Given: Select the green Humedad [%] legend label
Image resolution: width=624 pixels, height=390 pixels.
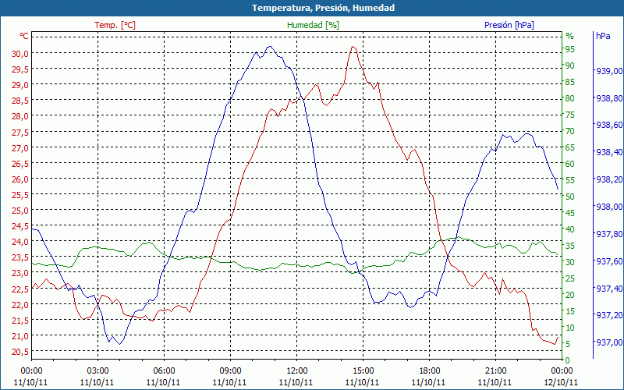Looking at the screenshot, I should click(x=313, y=25).
